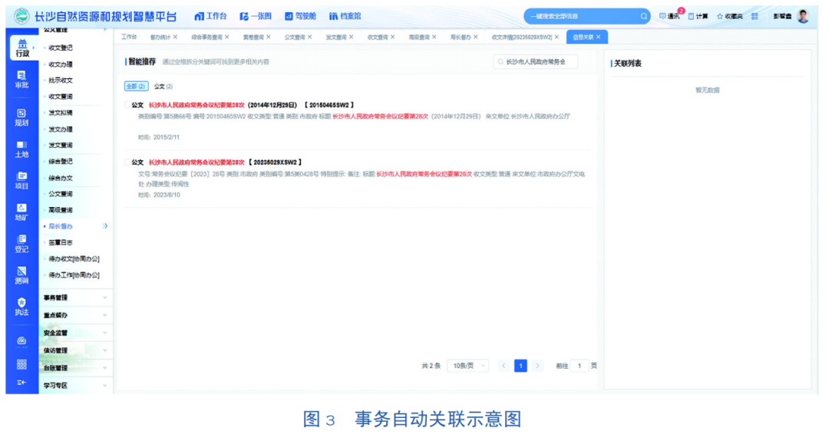Open sidebar item 批示收文
The width and height of the screenshot is (829, 434).
click(x=61, y=81)
